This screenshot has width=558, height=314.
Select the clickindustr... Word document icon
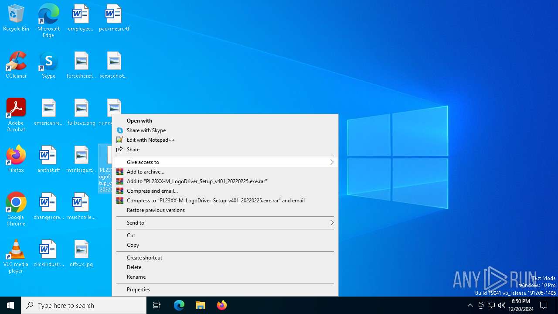click(x=49, y=254)
